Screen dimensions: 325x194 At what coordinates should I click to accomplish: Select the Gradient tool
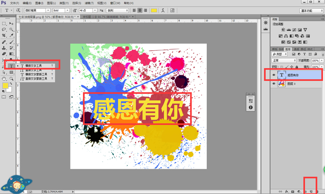tap(11, 54)
